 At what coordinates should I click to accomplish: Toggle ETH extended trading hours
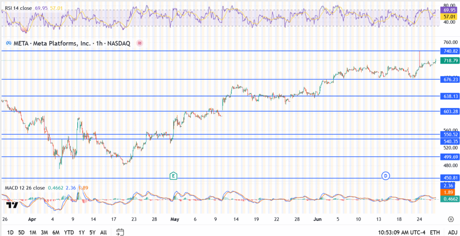click(x=435, y=232)
